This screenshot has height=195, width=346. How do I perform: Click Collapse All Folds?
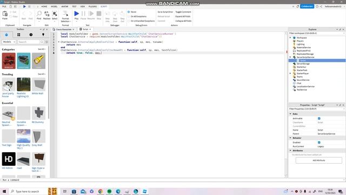[x=183, y=21]
